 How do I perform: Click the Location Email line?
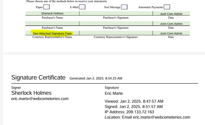click(147, 117)
